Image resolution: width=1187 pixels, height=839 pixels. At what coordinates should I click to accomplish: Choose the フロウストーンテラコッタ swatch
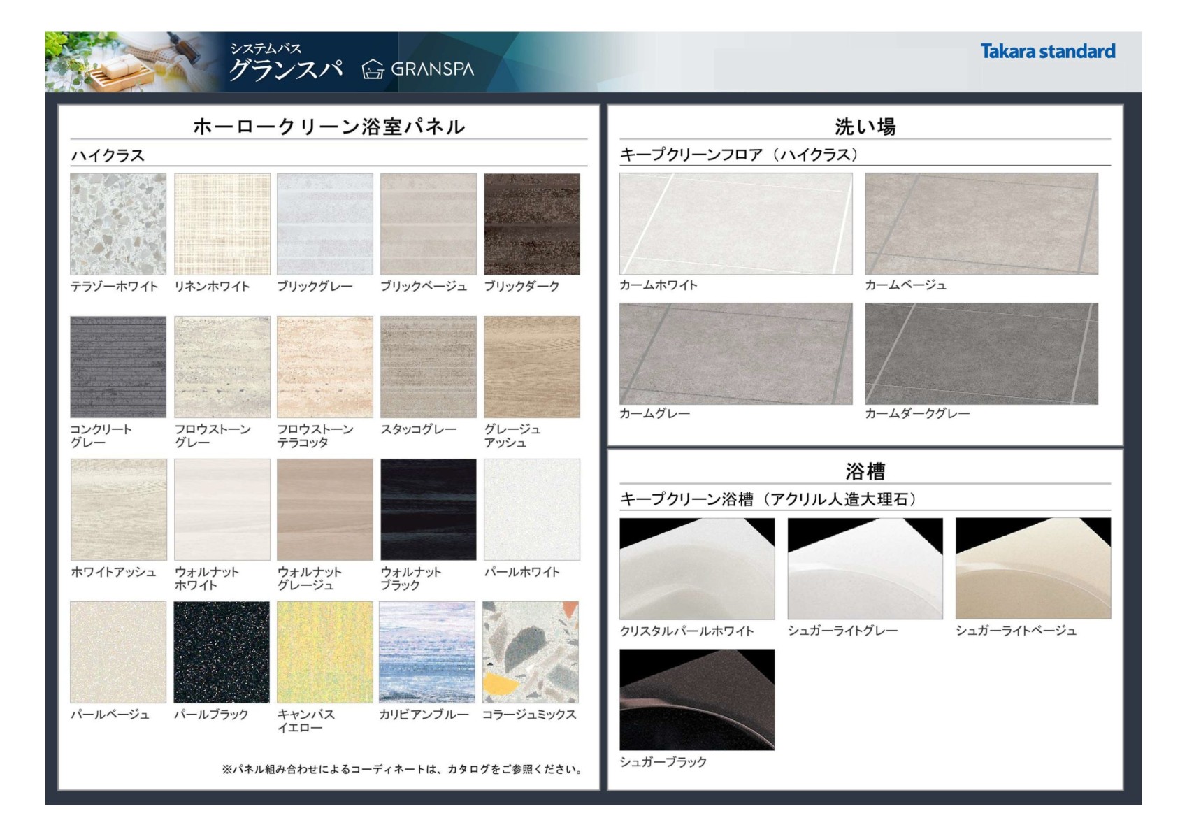325,366
